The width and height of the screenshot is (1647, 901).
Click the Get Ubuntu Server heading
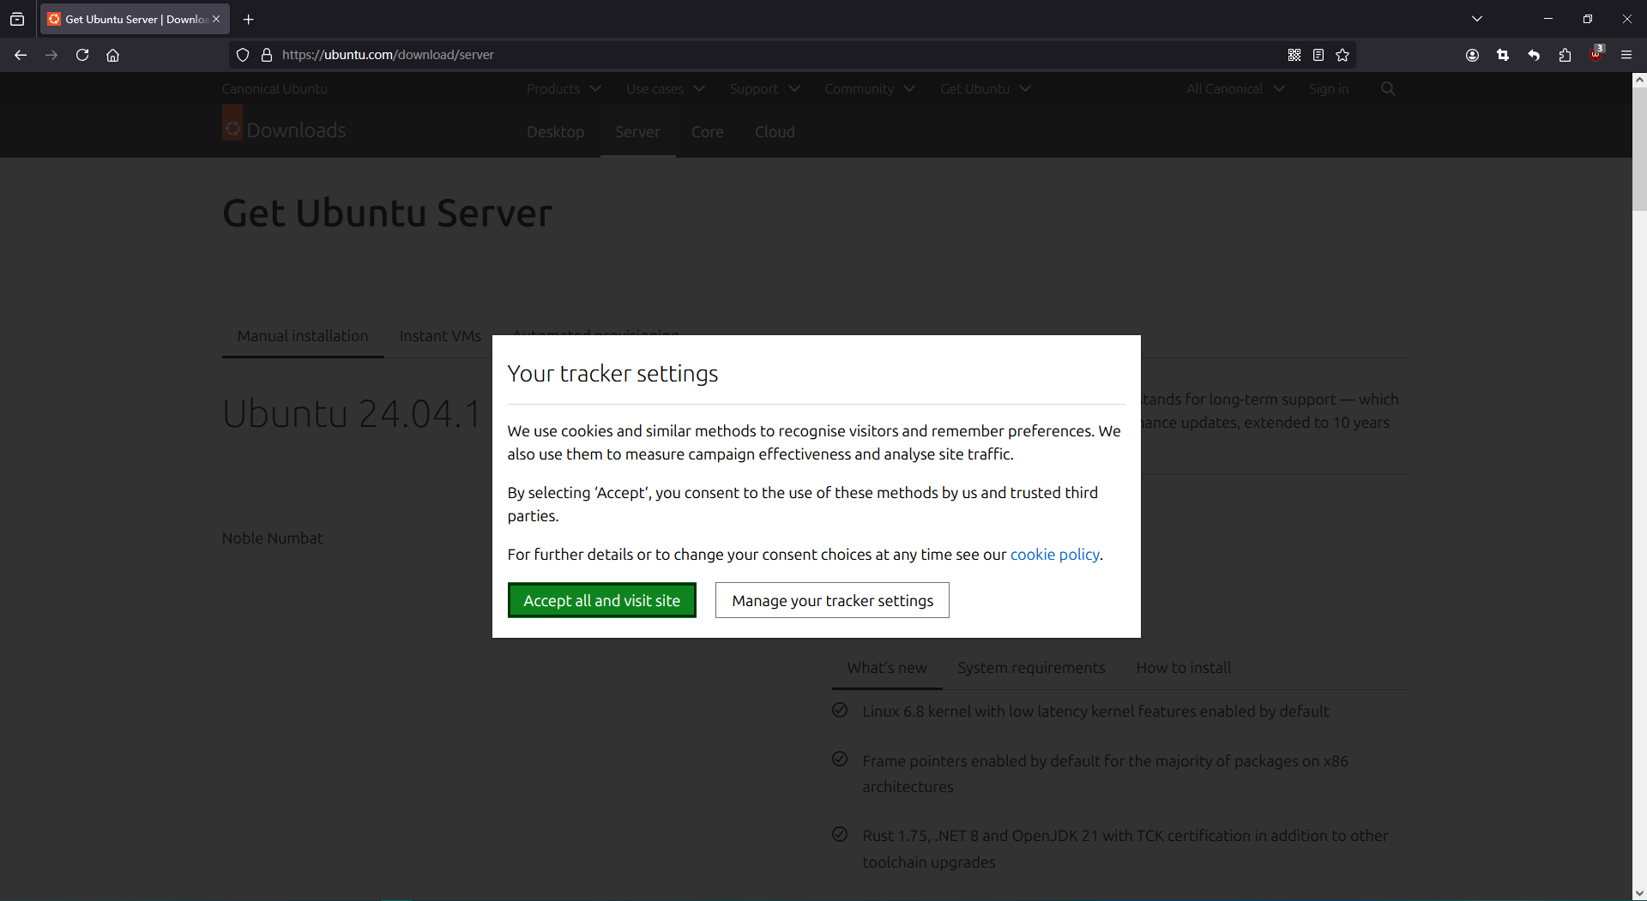pos(387,213)
